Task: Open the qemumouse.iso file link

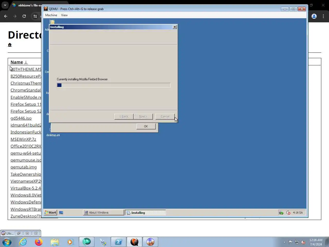Action: click(x=26, y=160)
